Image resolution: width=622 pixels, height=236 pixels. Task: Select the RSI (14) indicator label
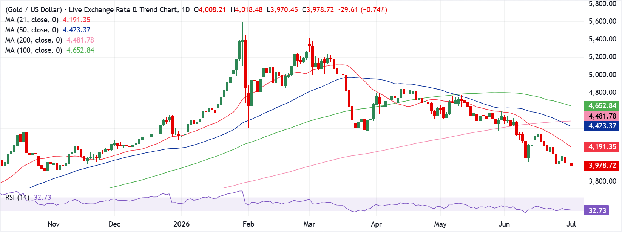[x=17, y=197]
